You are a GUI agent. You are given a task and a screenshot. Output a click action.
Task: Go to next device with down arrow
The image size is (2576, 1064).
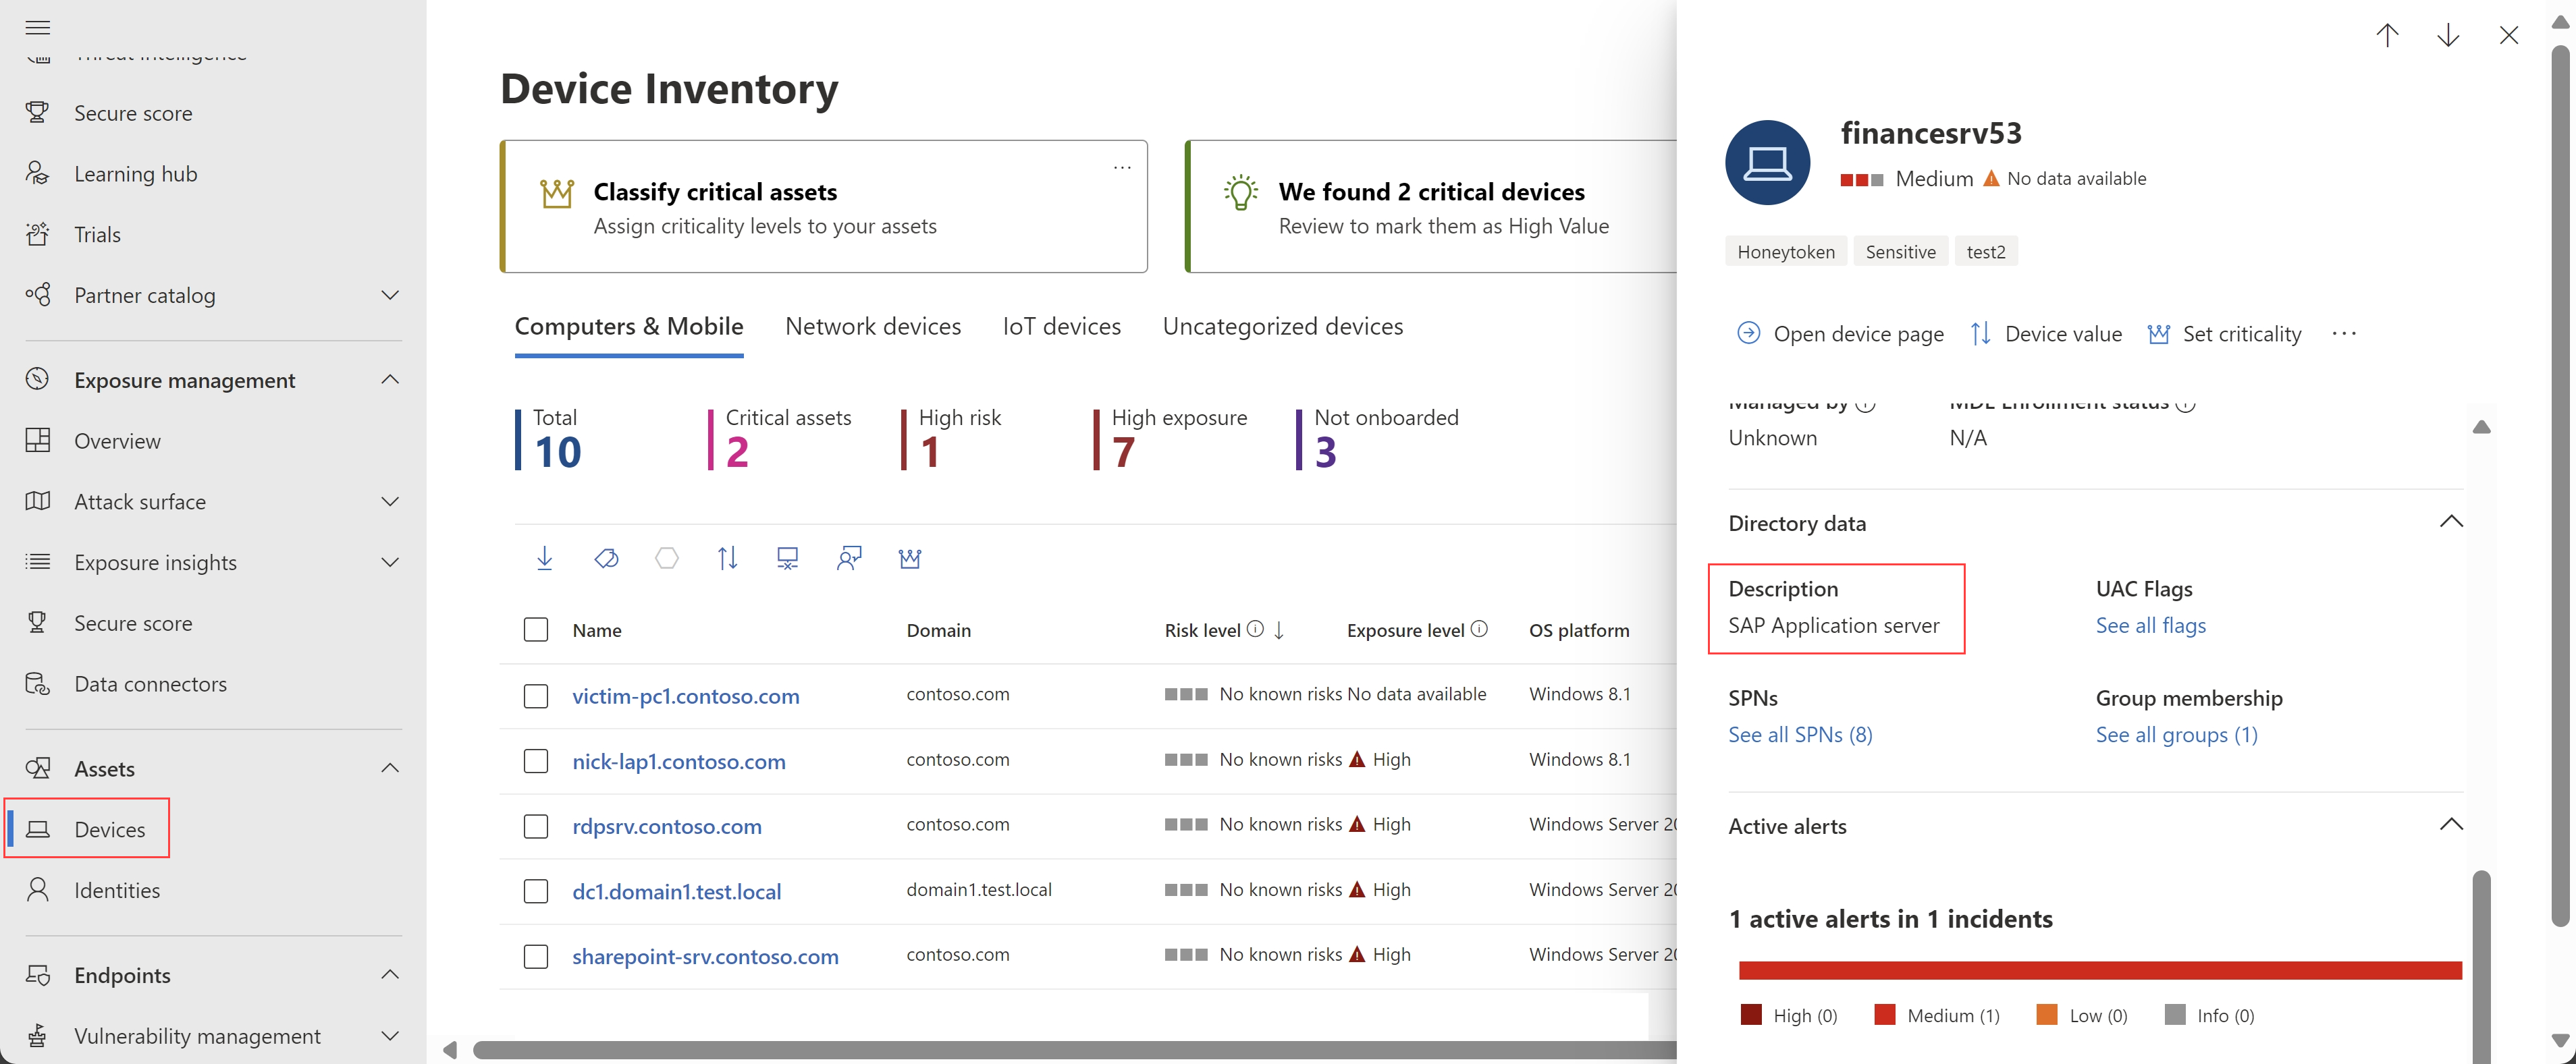click(x=2447, y=36)
